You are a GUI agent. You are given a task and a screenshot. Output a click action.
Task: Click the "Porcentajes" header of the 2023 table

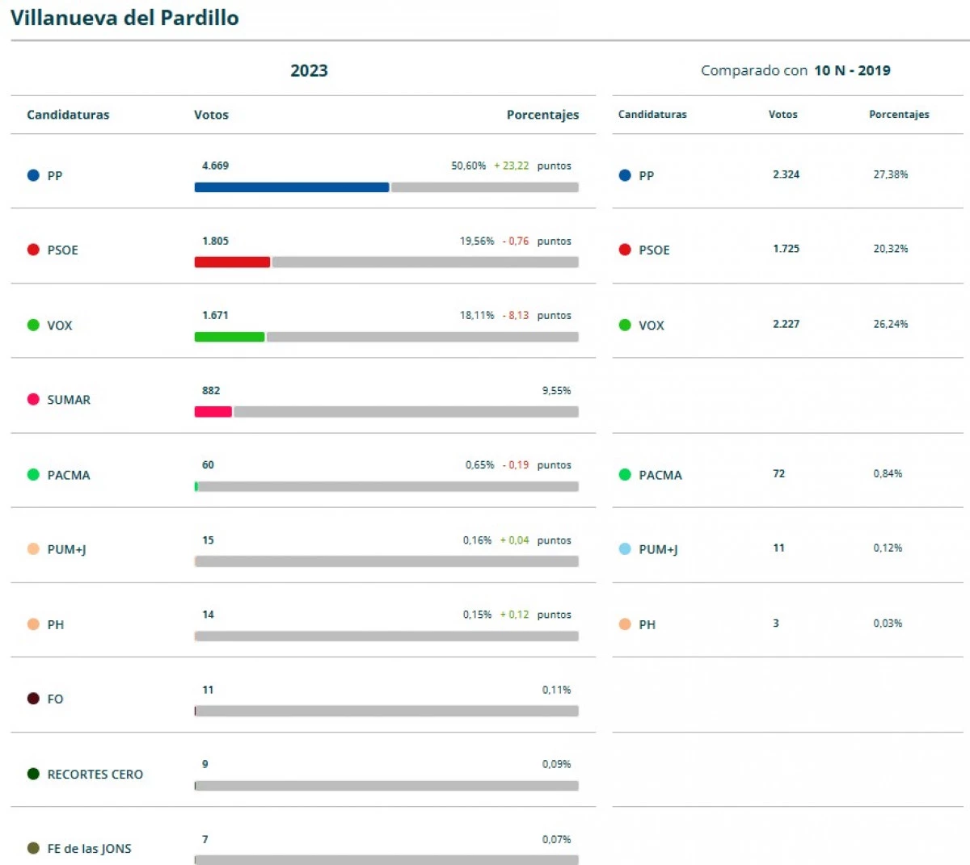tap(542, 115)
